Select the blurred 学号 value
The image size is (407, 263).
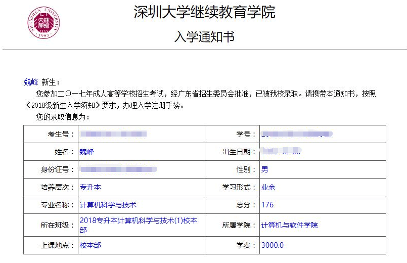(297, 134)
